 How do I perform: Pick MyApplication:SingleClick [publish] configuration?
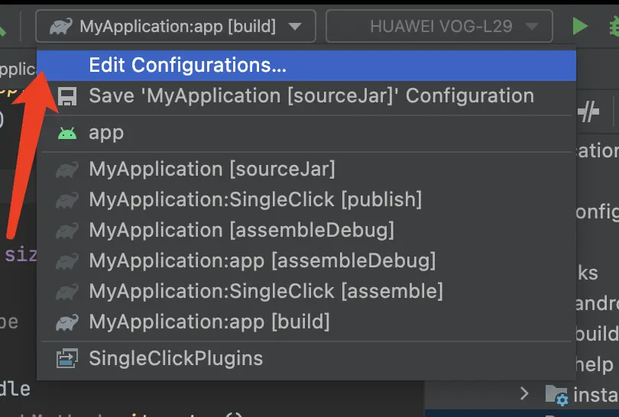[255, 200]
